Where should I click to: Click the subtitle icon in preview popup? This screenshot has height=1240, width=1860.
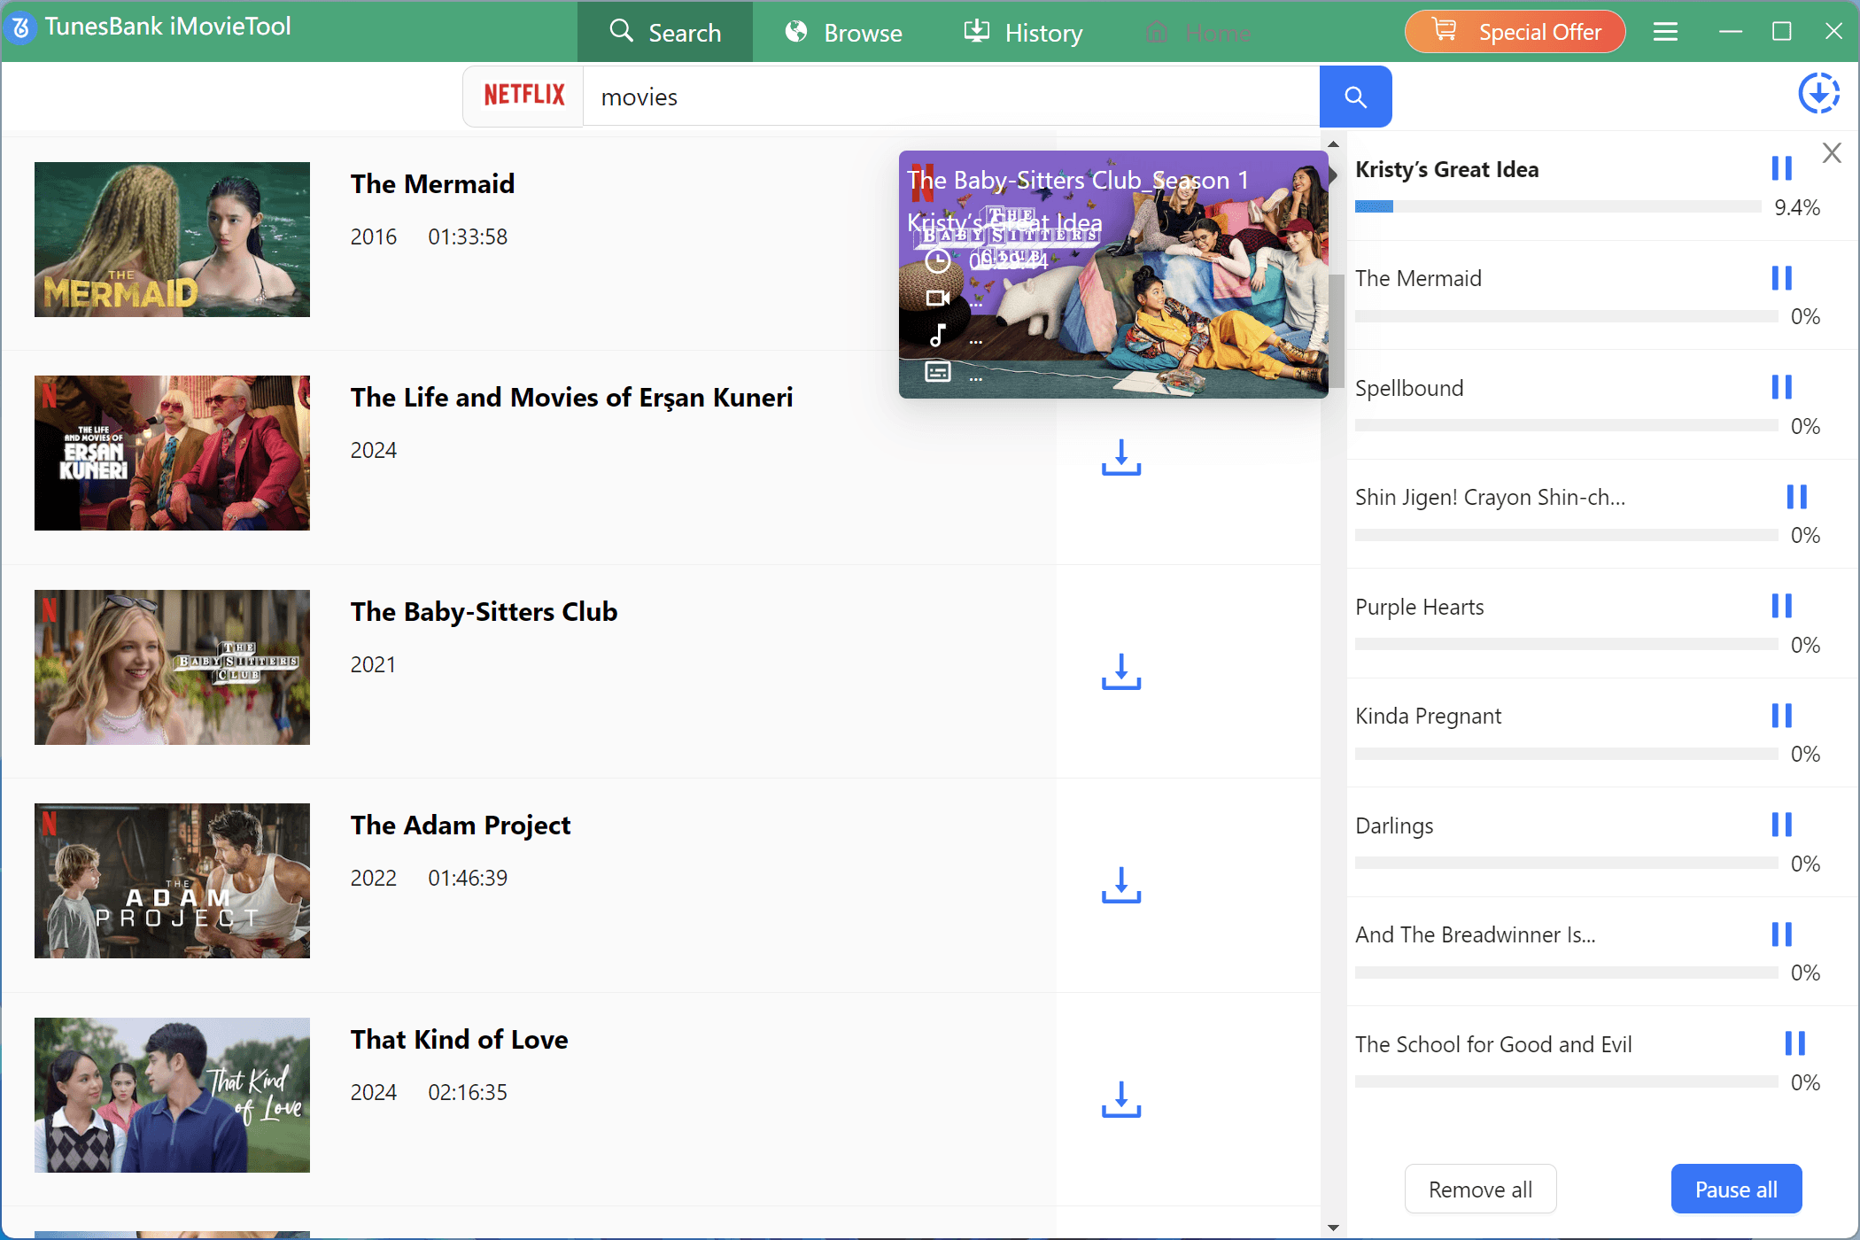pos(937,372)
